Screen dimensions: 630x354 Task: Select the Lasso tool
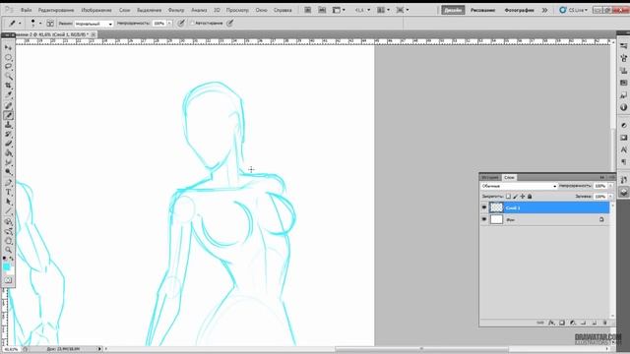[x=8, y=67]
